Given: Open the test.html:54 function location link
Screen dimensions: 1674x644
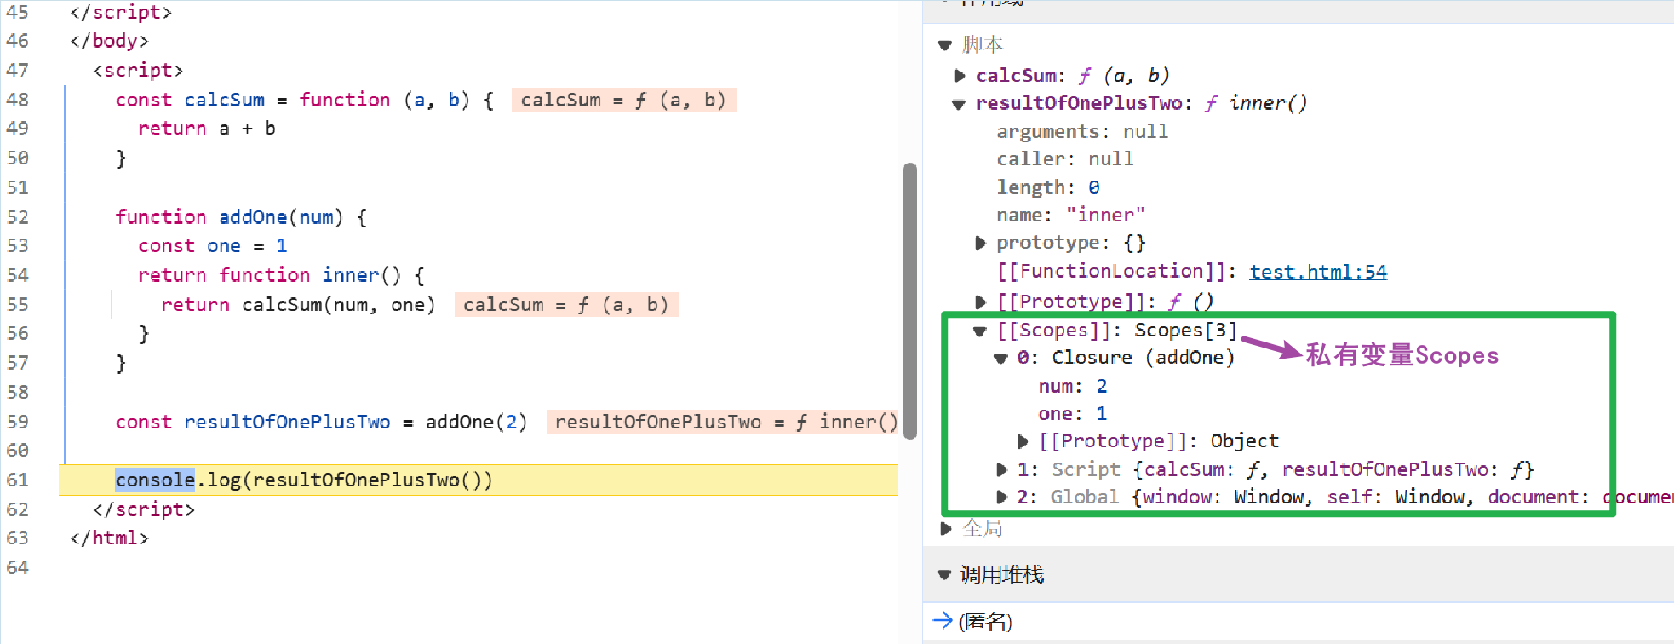Looking at the screenshot, I should coord(1318,272).
